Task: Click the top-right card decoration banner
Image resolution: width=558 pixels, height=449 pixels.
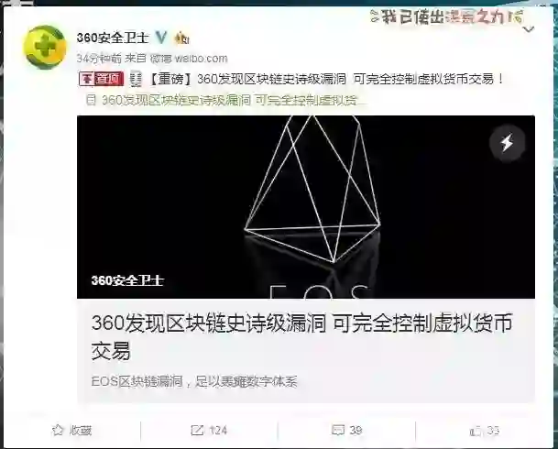Action: (446, 16)
